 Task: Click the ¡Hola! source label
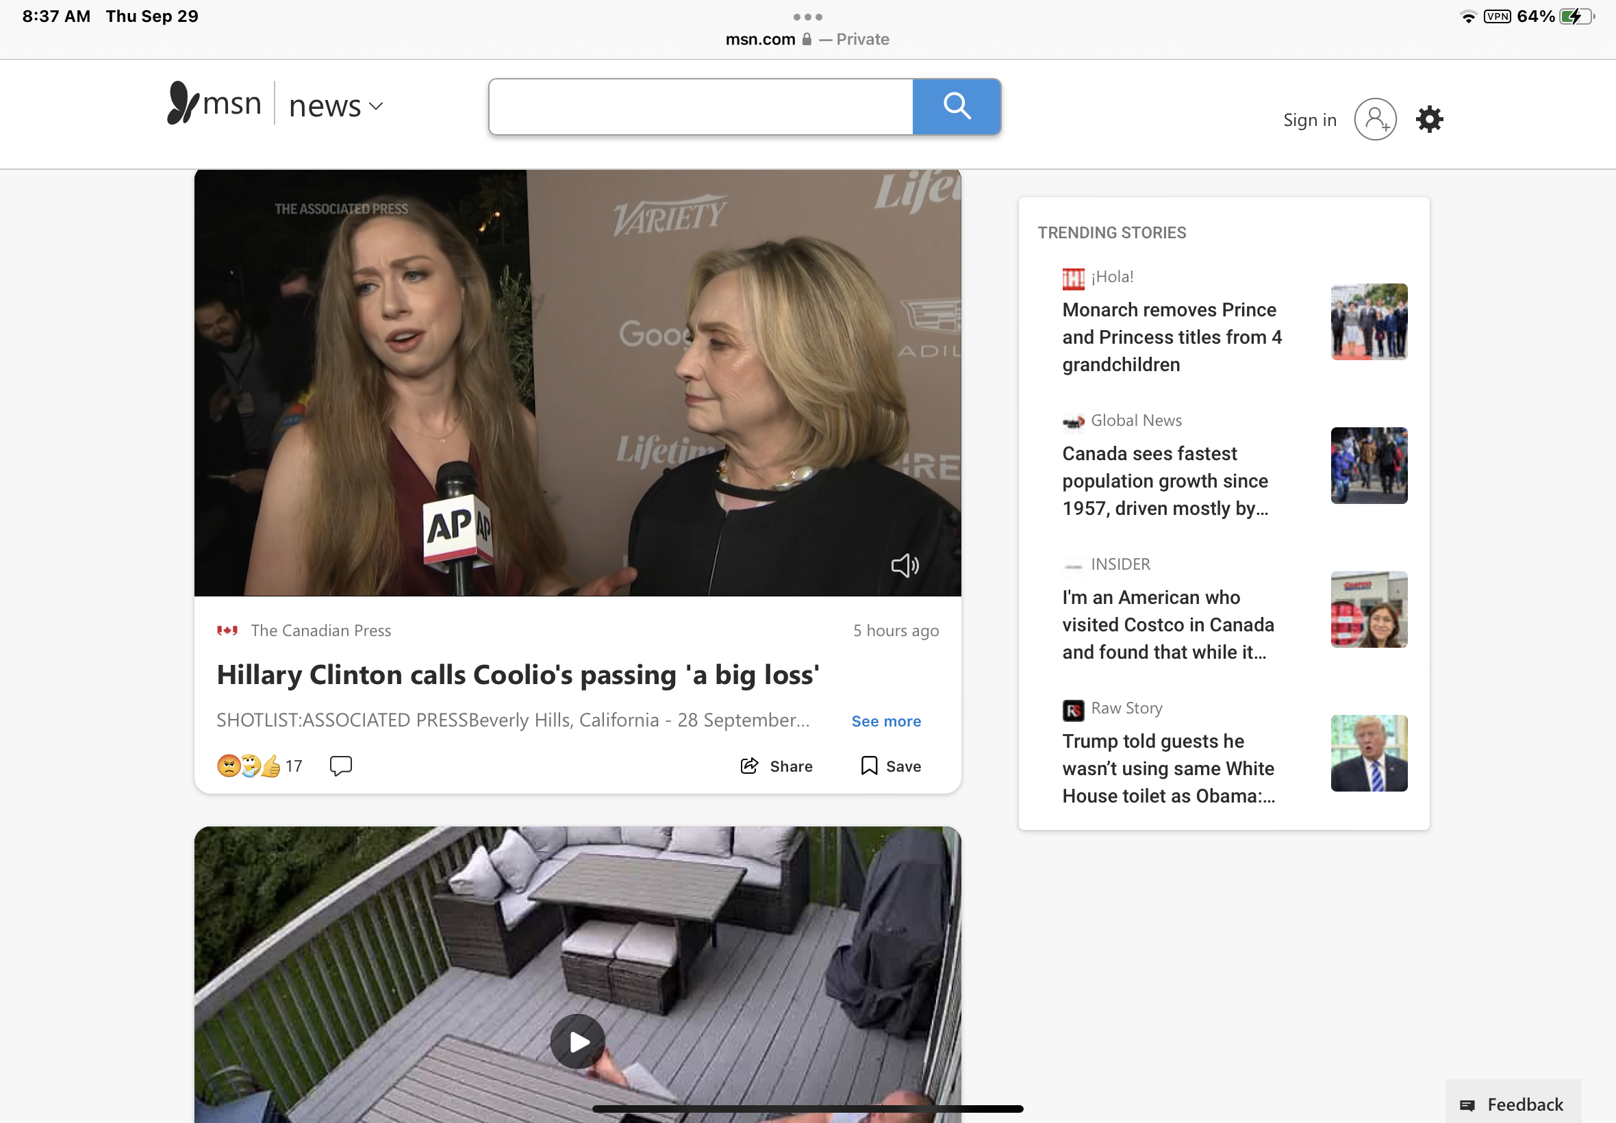coord(1112,277)
